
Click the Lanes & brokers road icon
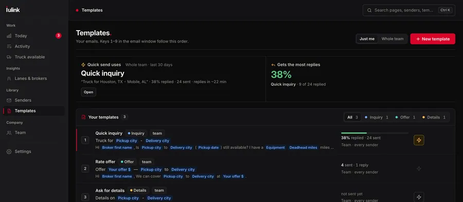(9, 78)
